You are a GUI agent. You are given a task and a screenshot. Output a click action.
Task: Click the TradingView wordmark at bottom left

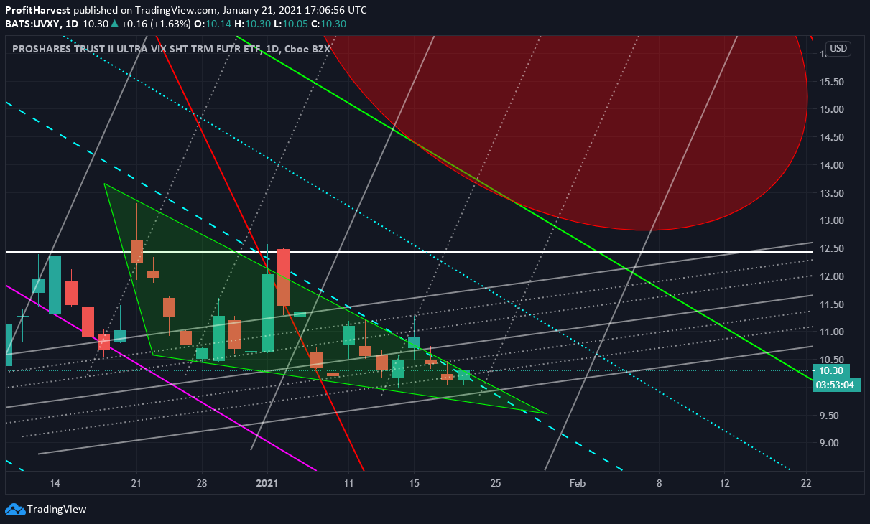point(57,510)
